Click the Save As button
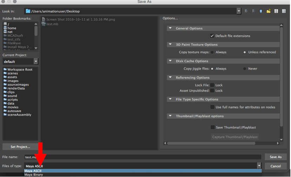This screenshot has width=291, height=177. (x=276, y=157)
